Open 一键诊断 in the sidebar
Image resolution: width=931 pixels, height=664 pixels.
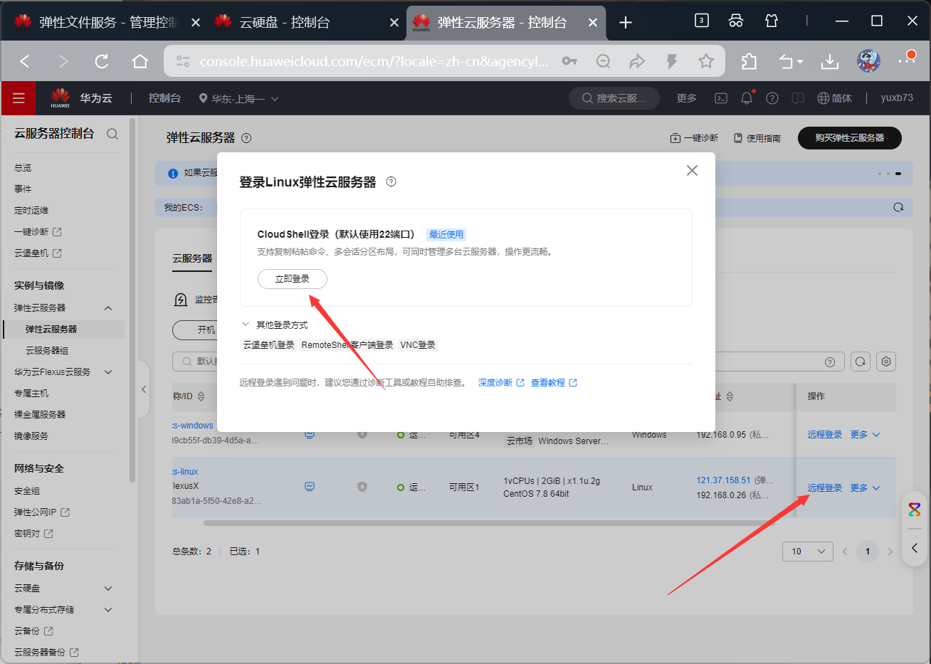[38, 232]
